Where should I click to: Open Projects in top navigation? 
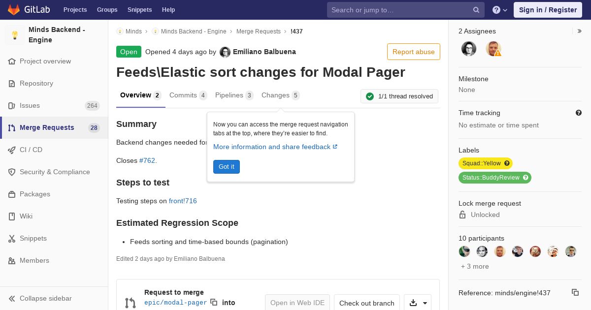tap(75, 10)
